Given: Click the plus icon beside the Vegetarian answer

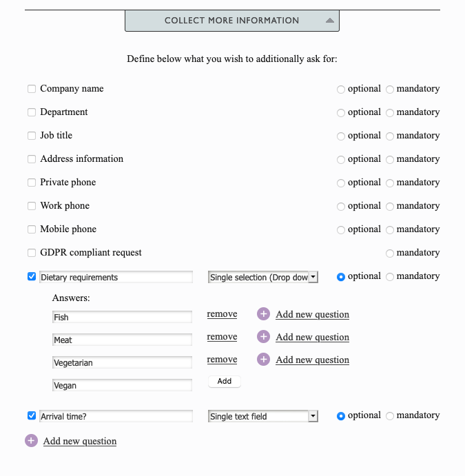Looking at the screenshot, I should [264, 360].
